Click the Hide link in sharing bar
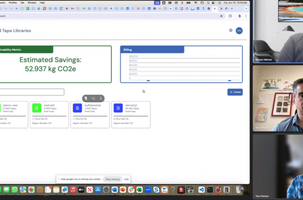303x200 pixels. point(126,179)
